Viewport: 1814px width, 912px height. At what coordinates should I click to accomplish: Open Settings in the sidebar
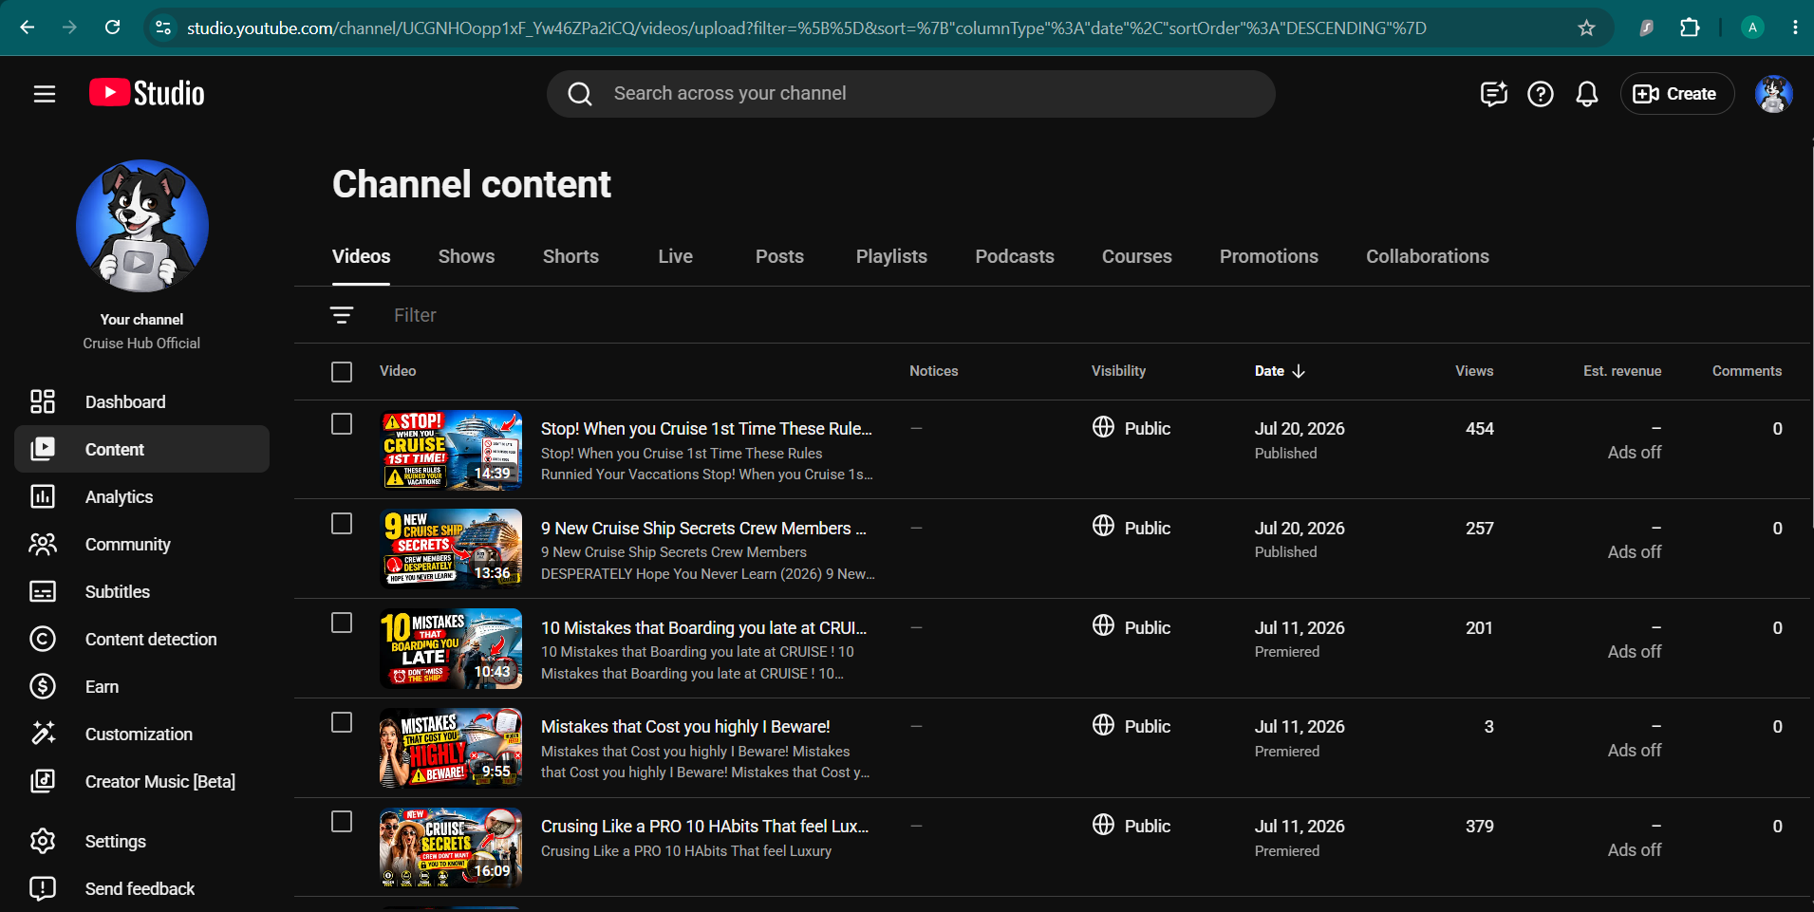pyautogui.click(x=142, y=841)
